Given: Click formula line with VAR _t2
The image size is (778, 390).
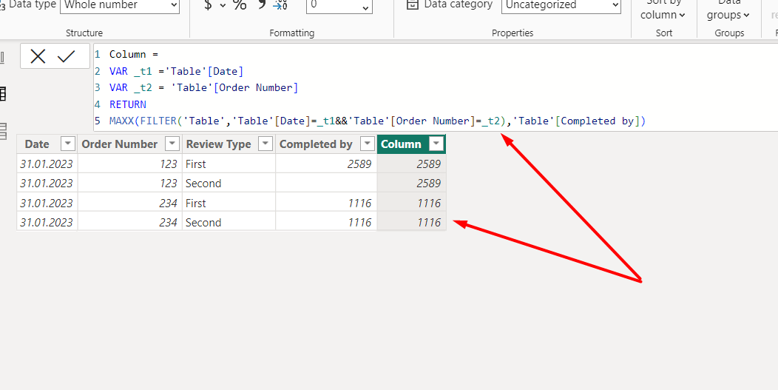Looking at the screenshot, I should (x=203, y=88).
